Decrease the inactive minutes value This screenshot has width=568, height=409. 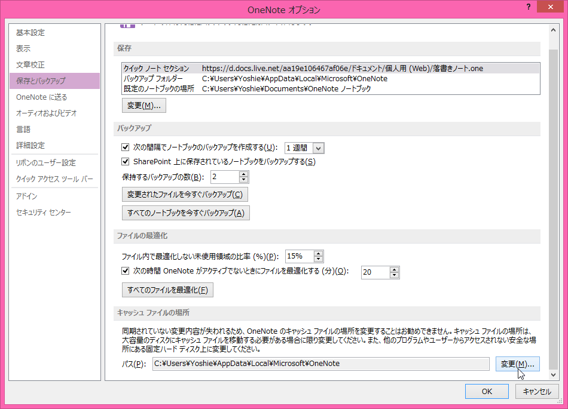pos(395,275)
